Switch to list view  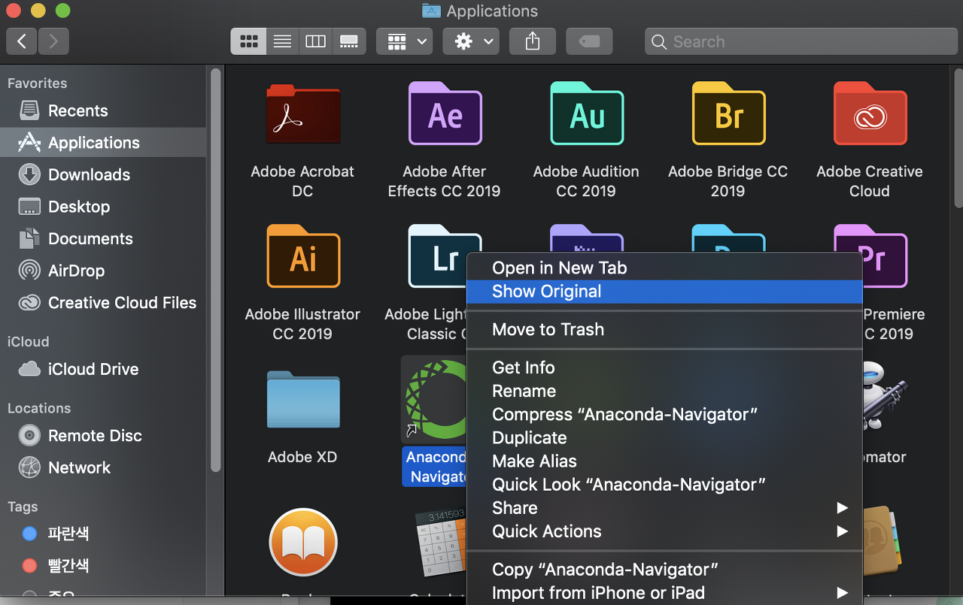click(x=282, y=41)
